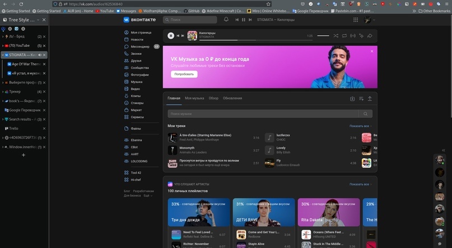
Task: Focus the top Поиск search field
Action: 190,20
